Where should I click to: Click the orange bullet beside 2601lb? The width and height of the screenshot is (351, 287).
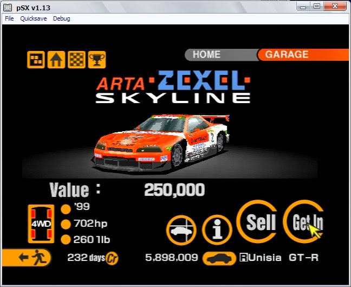point(66,239)
